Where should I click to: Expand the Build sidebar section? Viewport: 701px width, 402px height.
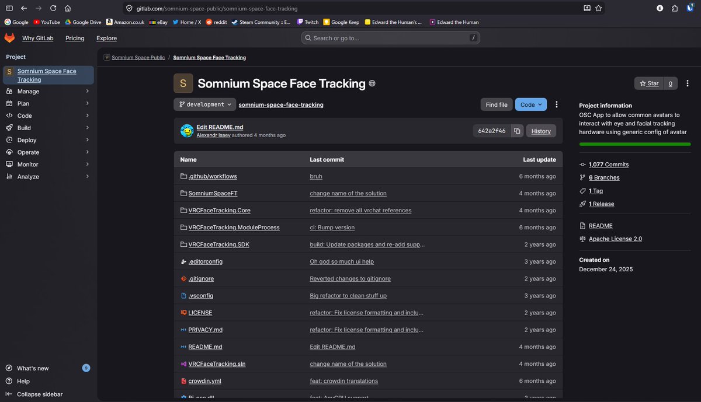tap(48, 128)
